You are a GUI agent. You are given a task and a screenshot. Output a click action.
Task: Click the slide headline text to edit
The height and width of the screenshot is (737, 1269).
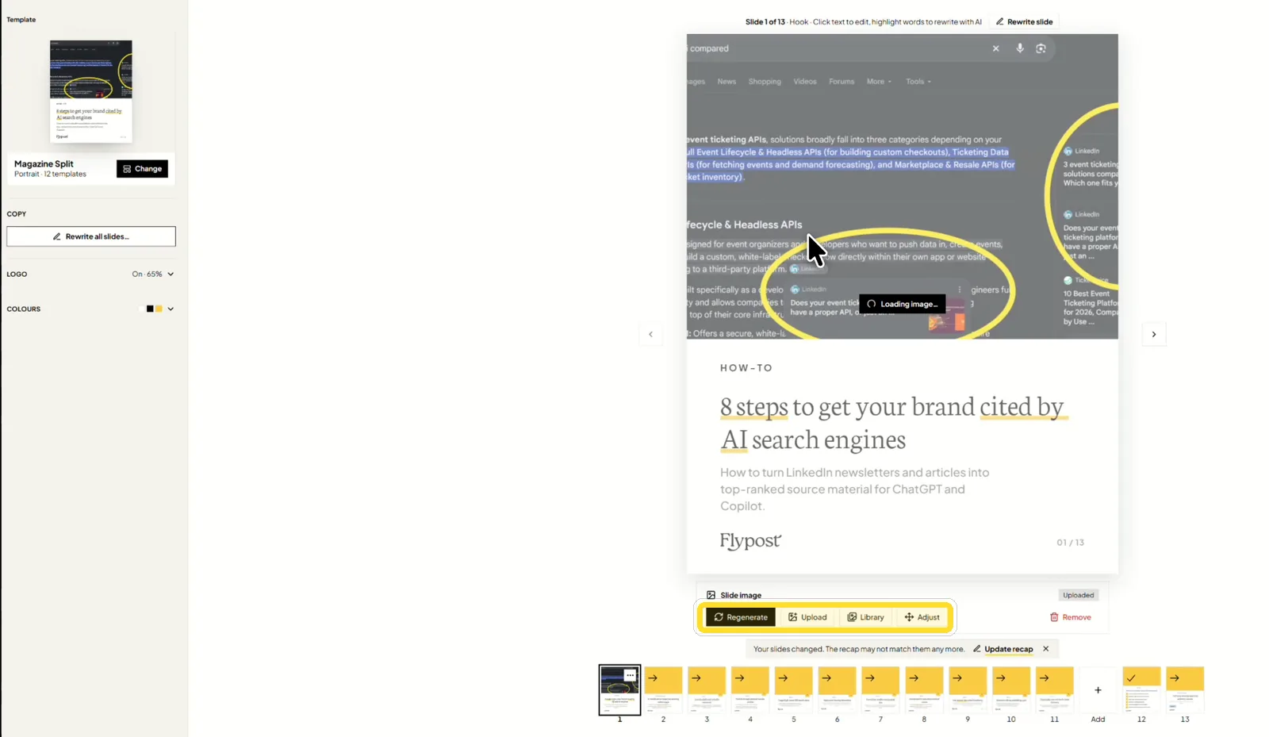coord(893,423)
